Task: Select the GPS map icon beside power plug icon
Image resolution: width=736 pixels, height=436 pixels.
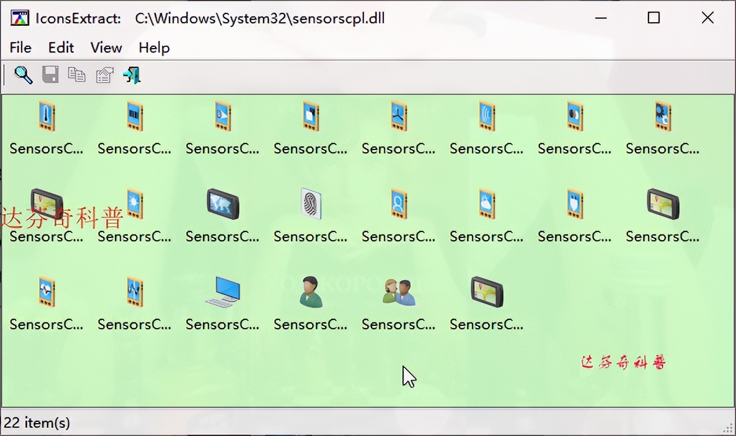Action: pos(663,204)
